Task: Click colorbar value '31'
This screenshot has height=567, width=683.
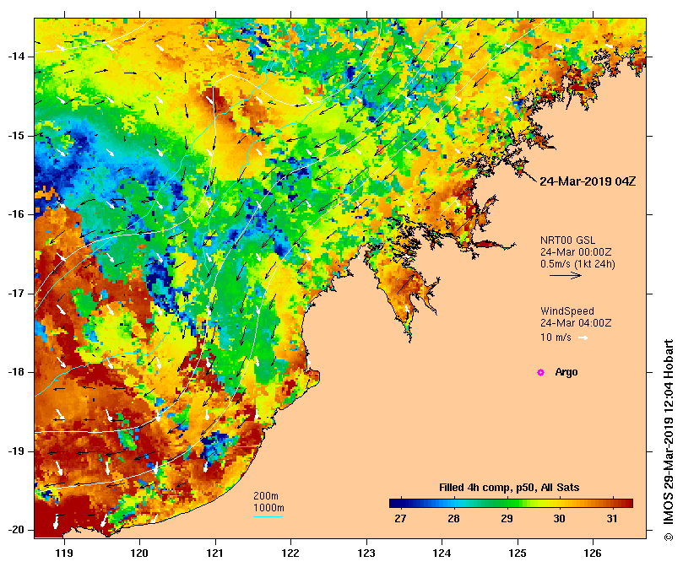Action: [x=612, y=519]
